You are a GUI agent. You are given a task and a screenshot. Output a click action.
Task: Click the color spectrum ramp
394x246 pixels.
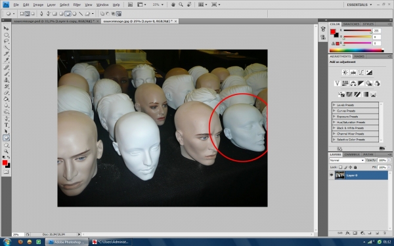[x=357, y=51]
